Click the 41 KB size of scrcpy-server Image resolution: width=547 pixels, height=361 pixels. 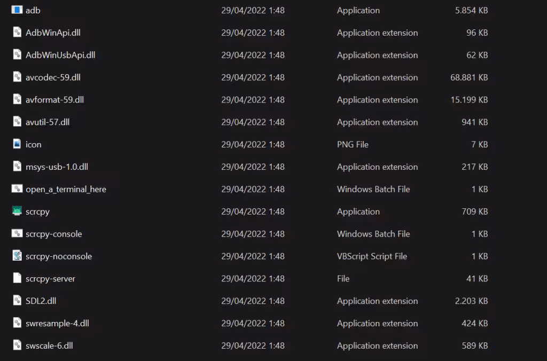[x=477, y=278]
